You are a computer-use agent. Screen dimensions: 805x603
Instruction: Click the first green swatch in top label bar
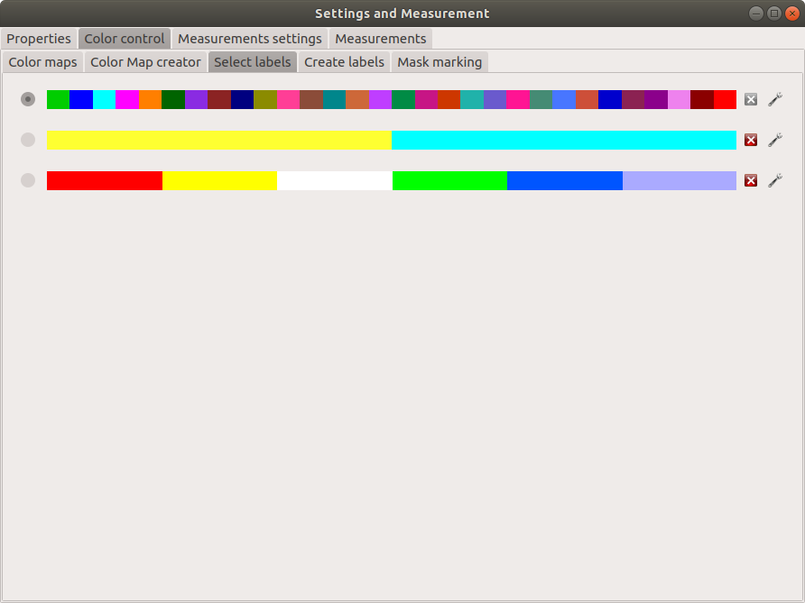pyautogui.click(x=58, y=99)
